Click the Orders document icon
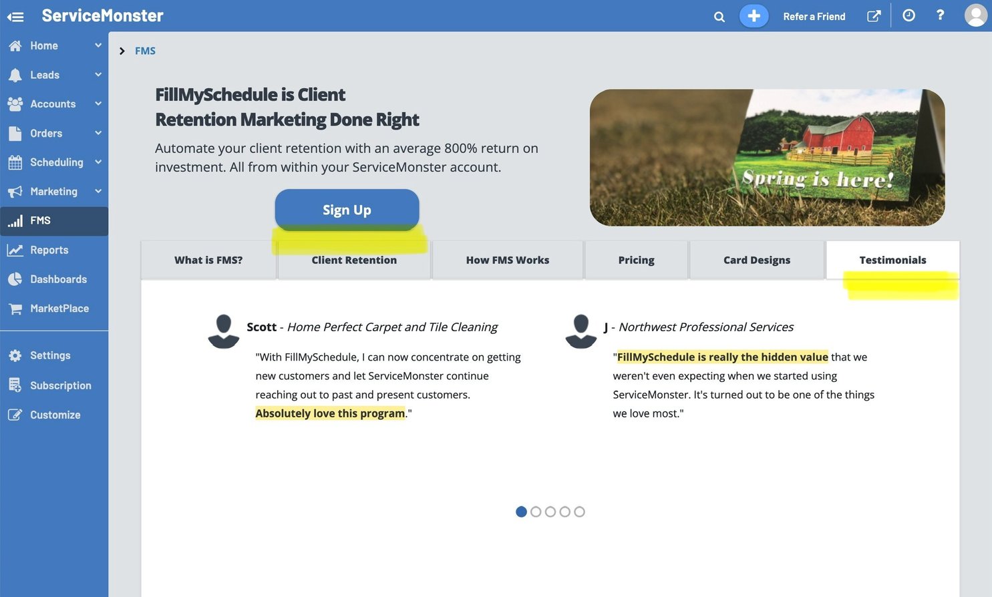 [15, 133]
